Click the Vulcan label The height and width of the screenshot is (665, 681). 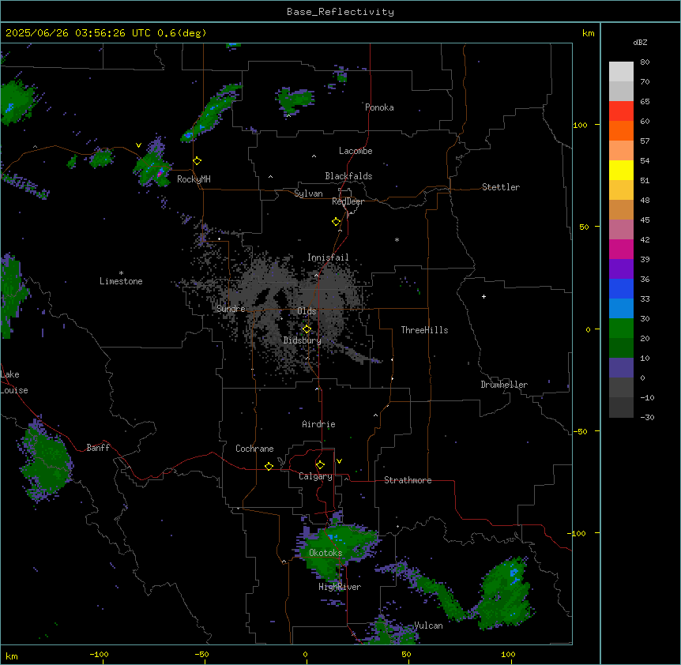point(428,626)
